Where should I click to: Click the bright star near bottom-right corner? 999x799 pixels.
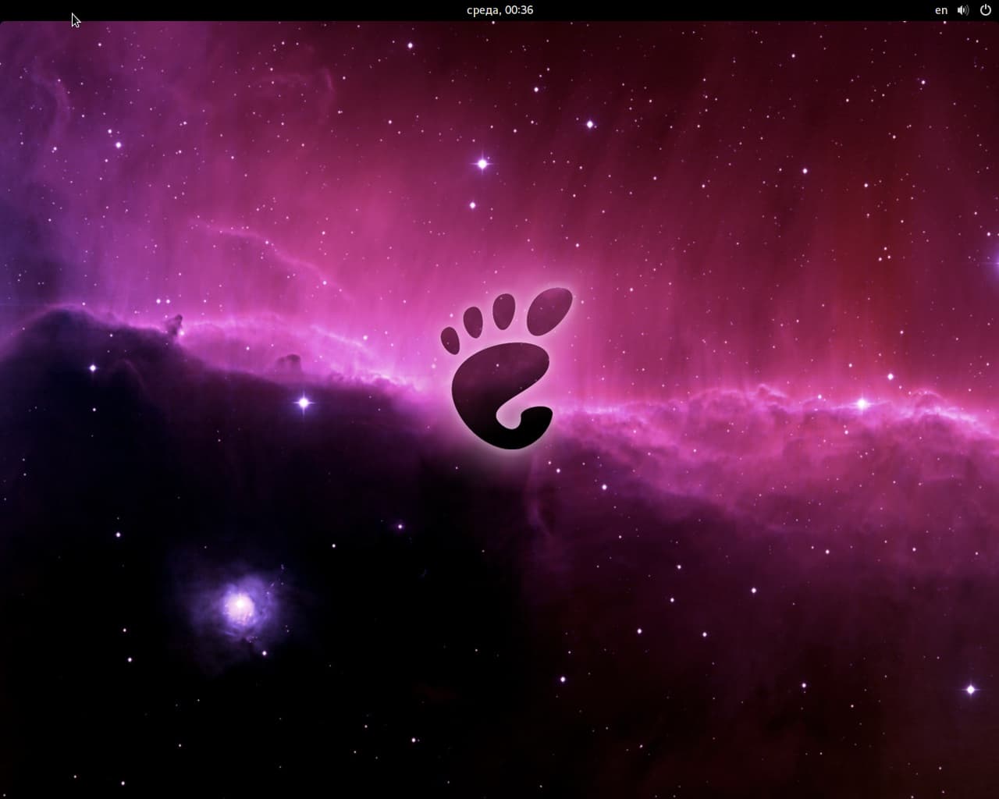971,689
